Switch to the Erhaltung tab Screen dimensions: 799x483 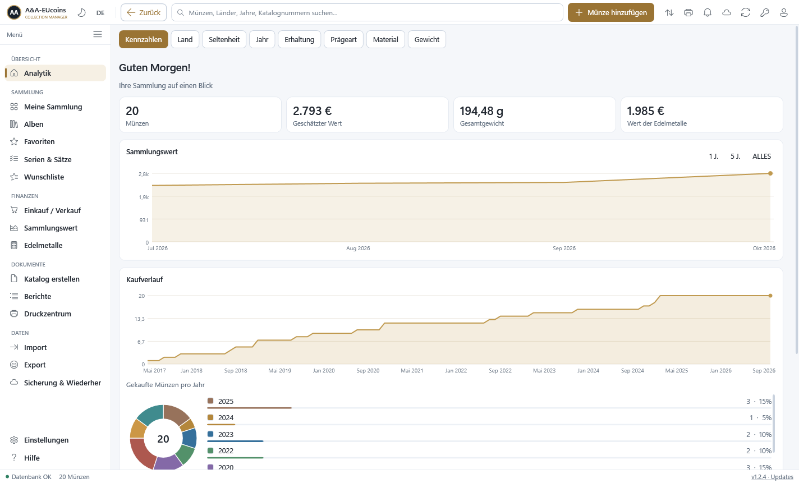300,39
